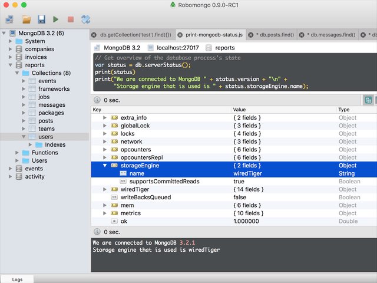Viewport: 377px width, 283px height.
Task: Click the System folder icon
Action: [x=19, y=41]
